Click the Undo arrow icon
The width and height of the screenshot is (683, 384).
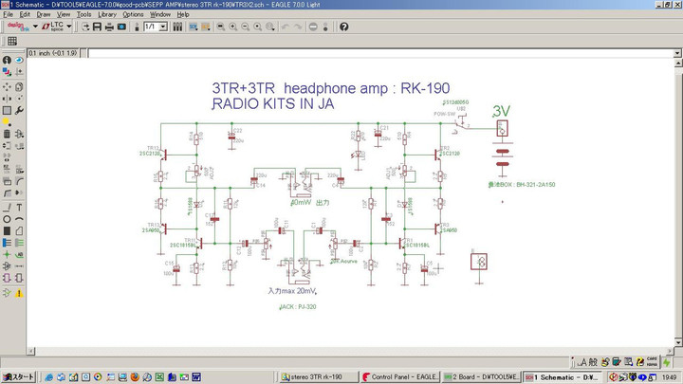tap(286, 27)
